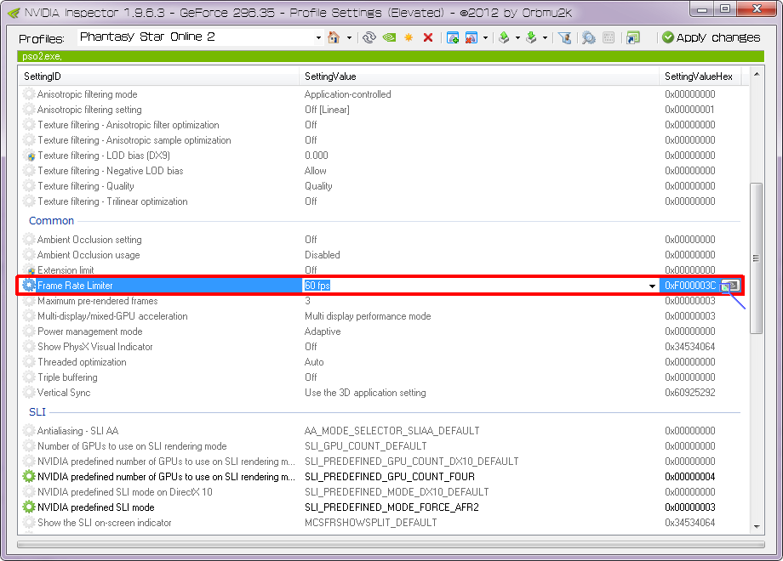This screenshot has width=783, height=561.
Task: Select Number of GPUs to use on SLI rendering mode
Action: 382,445
